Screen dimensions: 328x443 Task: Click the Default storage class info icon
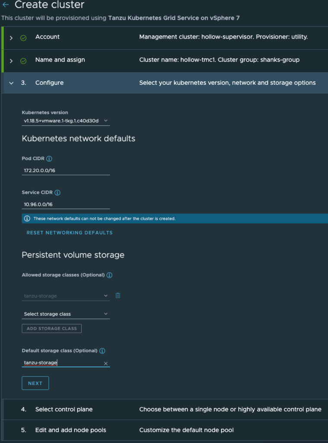(103, 351)
